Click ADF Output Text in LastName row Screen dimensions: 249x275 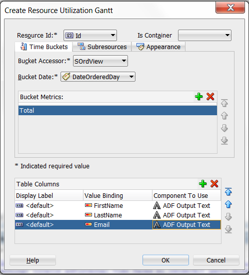point(186,215)
